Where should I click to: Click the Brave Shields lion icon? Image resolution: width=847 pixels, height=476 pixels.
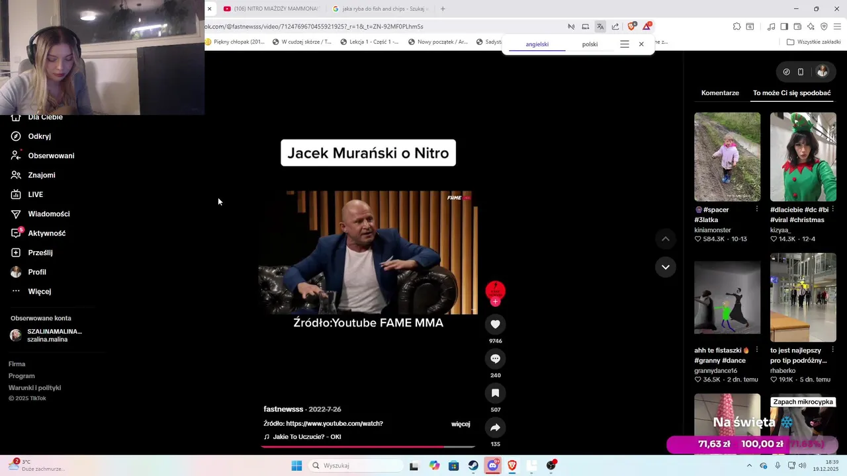pyautogui.click(x=631, y=26)
